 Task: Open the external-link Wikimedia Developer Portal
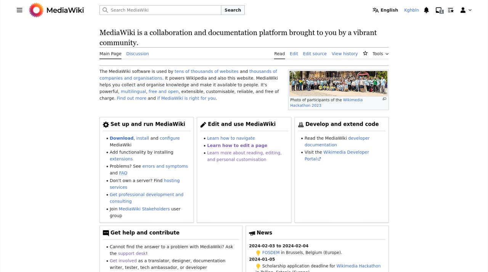337,155
